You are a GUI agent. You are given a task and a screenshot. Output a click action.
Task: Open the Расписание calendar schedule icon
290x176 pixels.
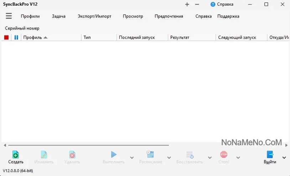[x=150, y=154]
